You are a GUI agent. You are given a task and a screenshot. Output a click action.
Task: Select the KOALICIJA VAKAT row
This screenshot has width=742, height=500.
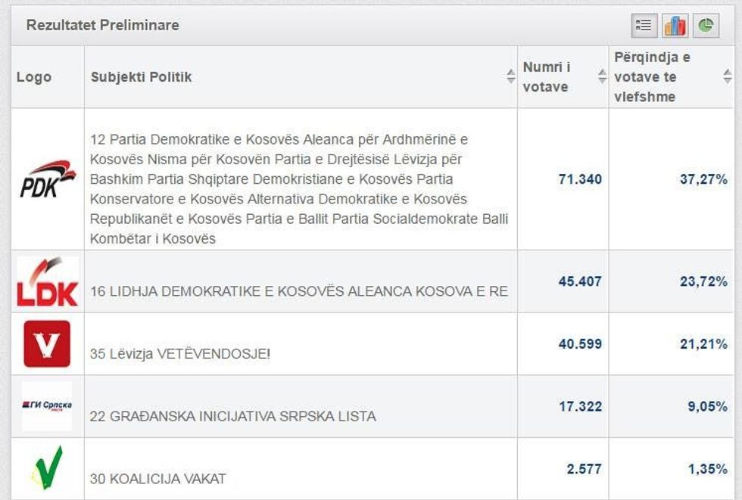(x=157, y=479)
